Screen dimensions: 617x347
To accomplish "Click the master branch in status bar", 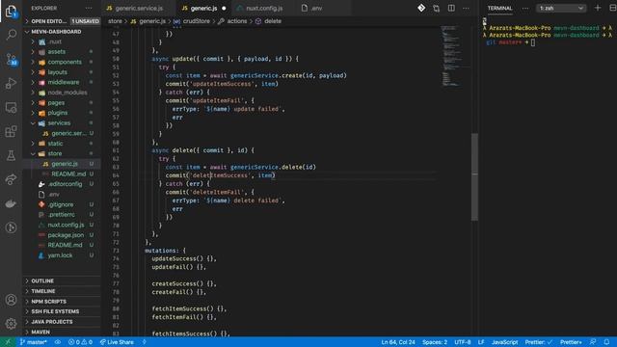I will click(34, 342).
